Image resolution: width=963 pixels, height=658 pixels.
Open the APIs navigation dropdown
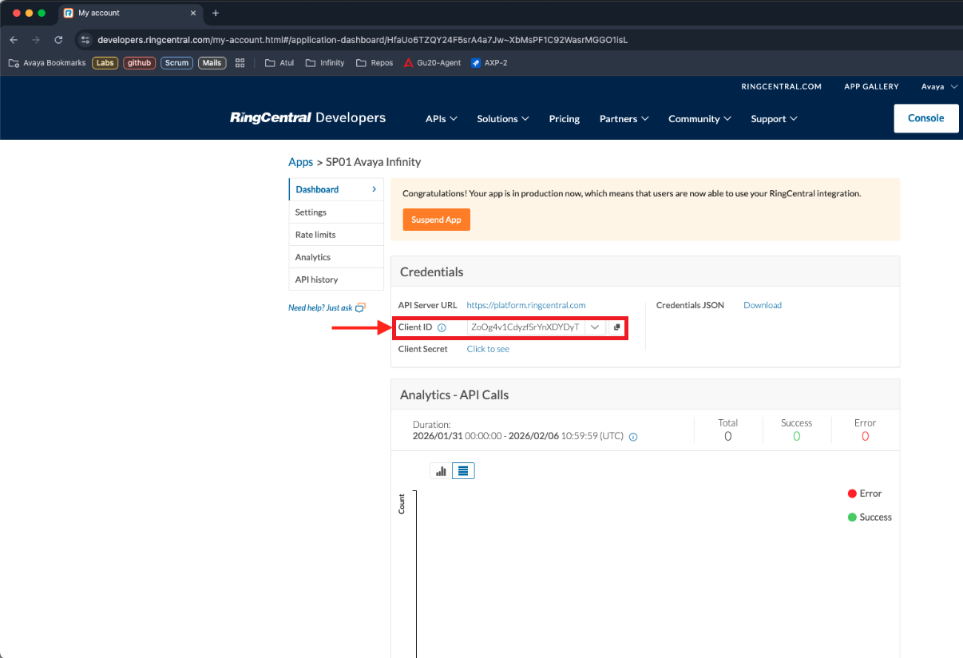point(442,119)
